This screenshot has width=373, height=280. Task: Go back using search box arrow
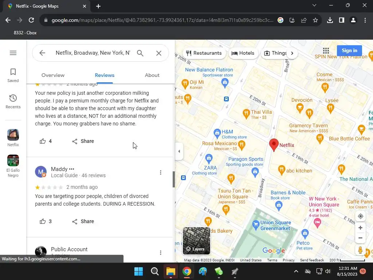(x=42, y=53)
